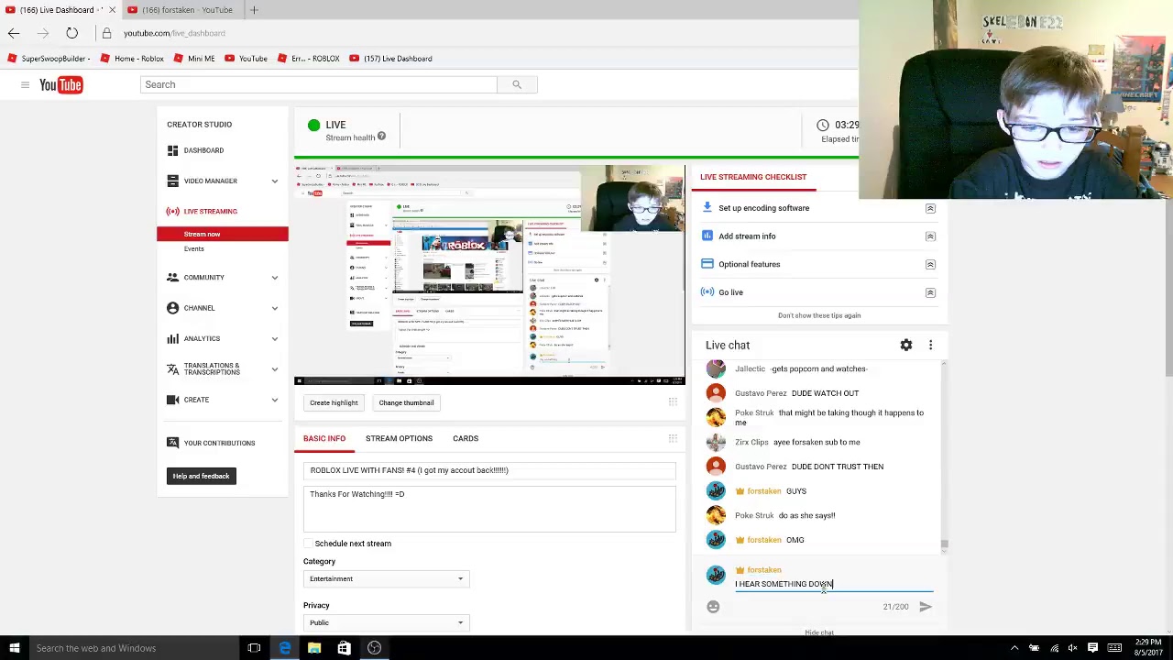The image size is (1173, 660).
Task: Send the chat message arrow
Action: click(x=926, y=606)
